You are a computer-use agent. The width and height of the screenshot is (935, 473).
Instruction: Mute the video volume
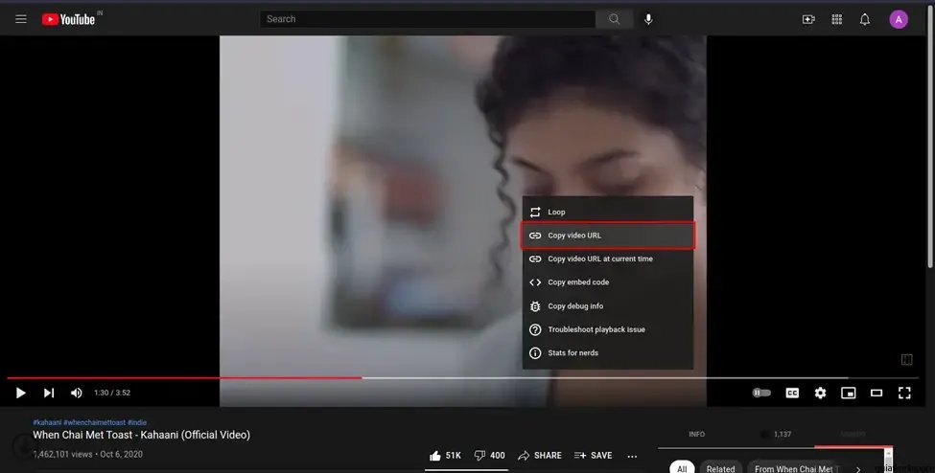coord(77,393)
